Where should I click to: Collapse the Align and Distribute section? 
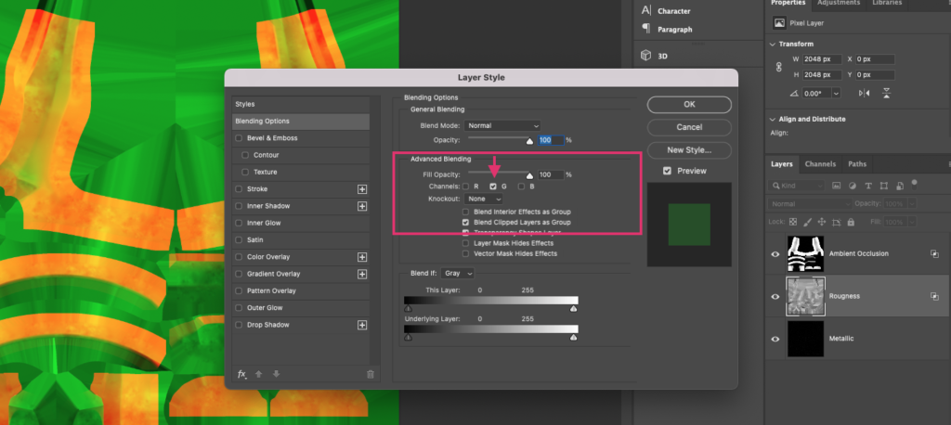pyautogui.click(x=772, y=120)
